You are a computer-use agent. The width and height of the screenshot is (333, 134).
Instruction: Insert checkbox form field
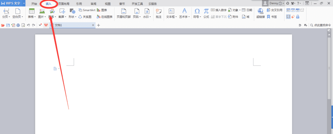click(293, 10)
